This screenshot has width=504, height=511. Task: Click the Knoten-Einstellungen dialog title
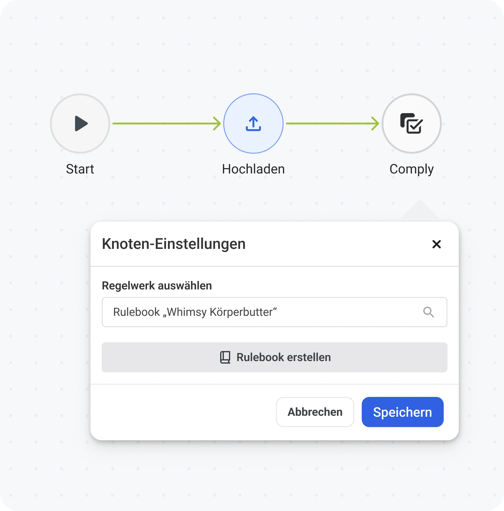coord(174,244)
